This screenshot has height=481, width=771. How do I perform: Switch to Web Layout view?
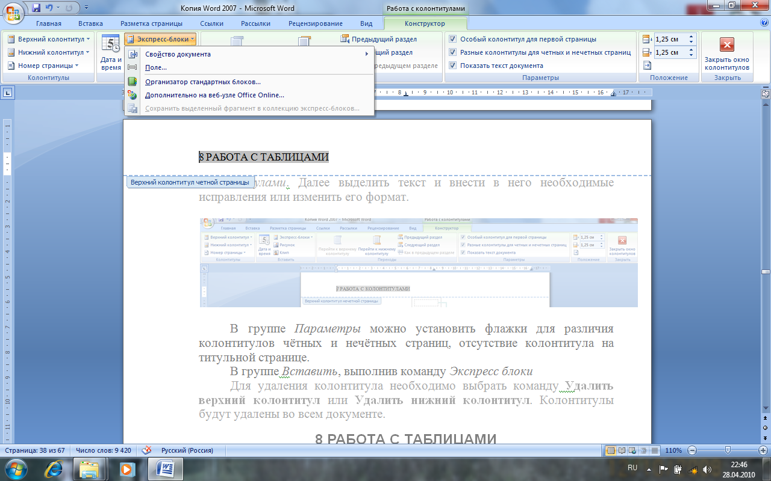(x=632, y=450)
